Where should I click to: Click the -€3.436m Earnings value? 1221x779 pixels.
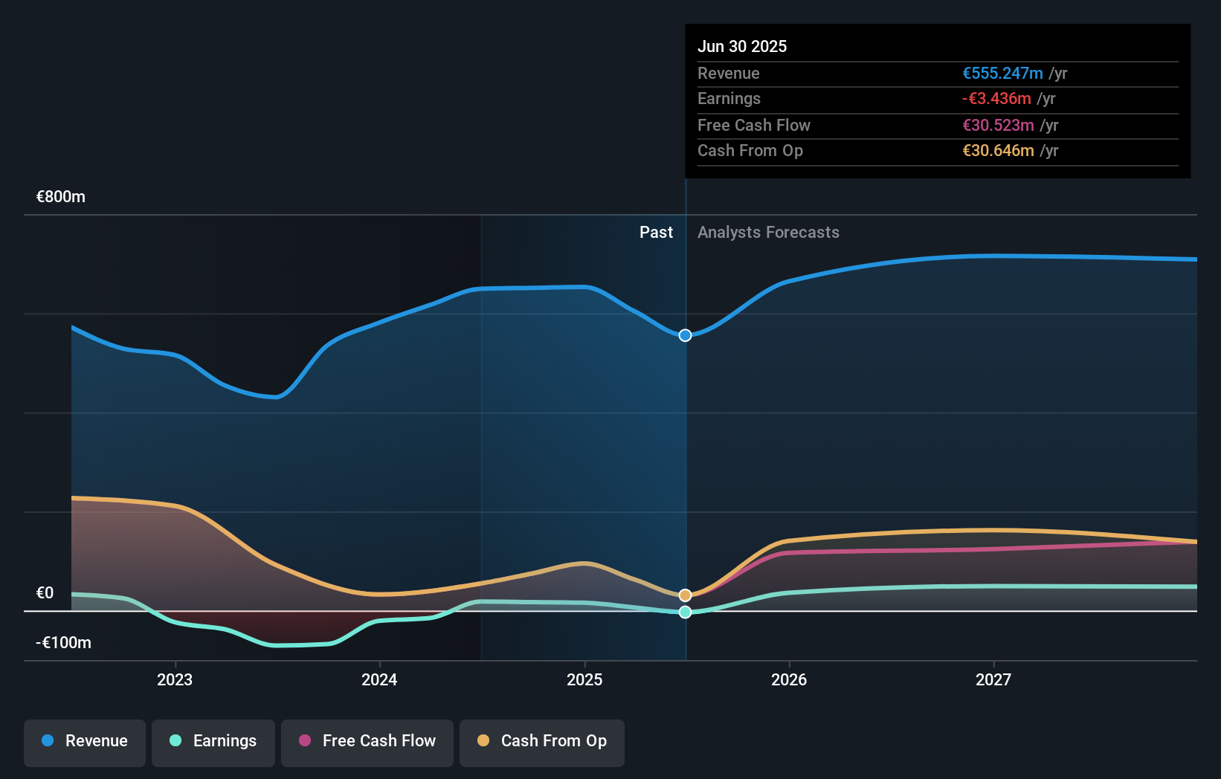[998, 99]
